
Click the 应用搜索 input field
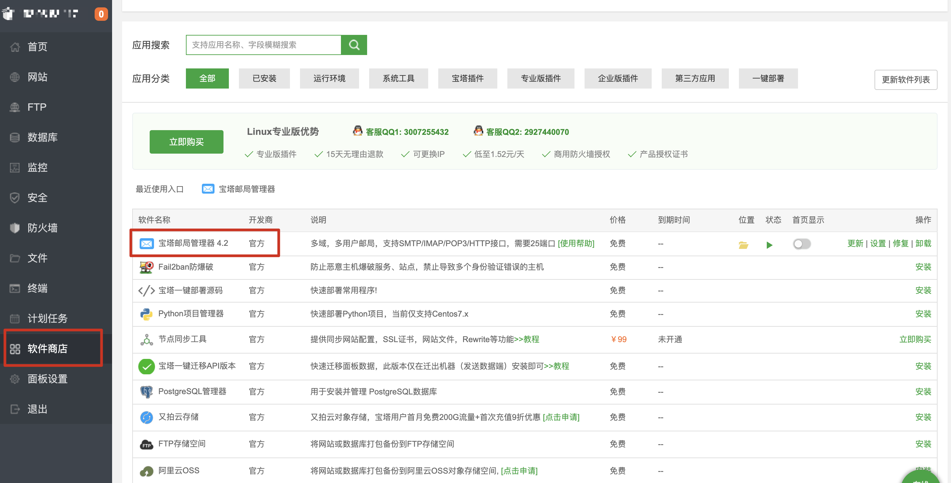click(264, 45)
